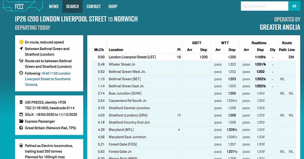This screenshot has width=304, height=159.
Task: Click Bethnal Green West Jn. location
Action: tap(127, 72)
